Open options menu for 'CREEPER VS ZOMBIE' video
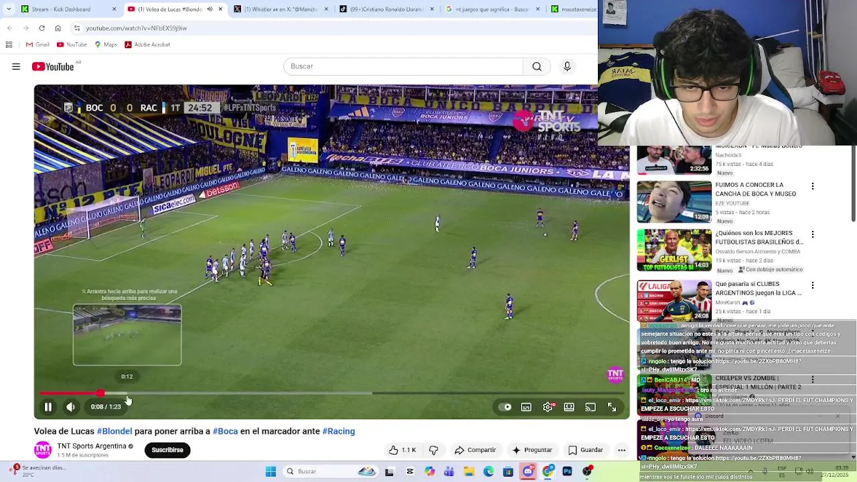 coord(813,379)
